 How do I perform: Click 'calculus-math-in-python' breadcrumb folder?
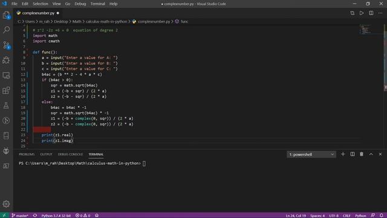tap(106, 22)
